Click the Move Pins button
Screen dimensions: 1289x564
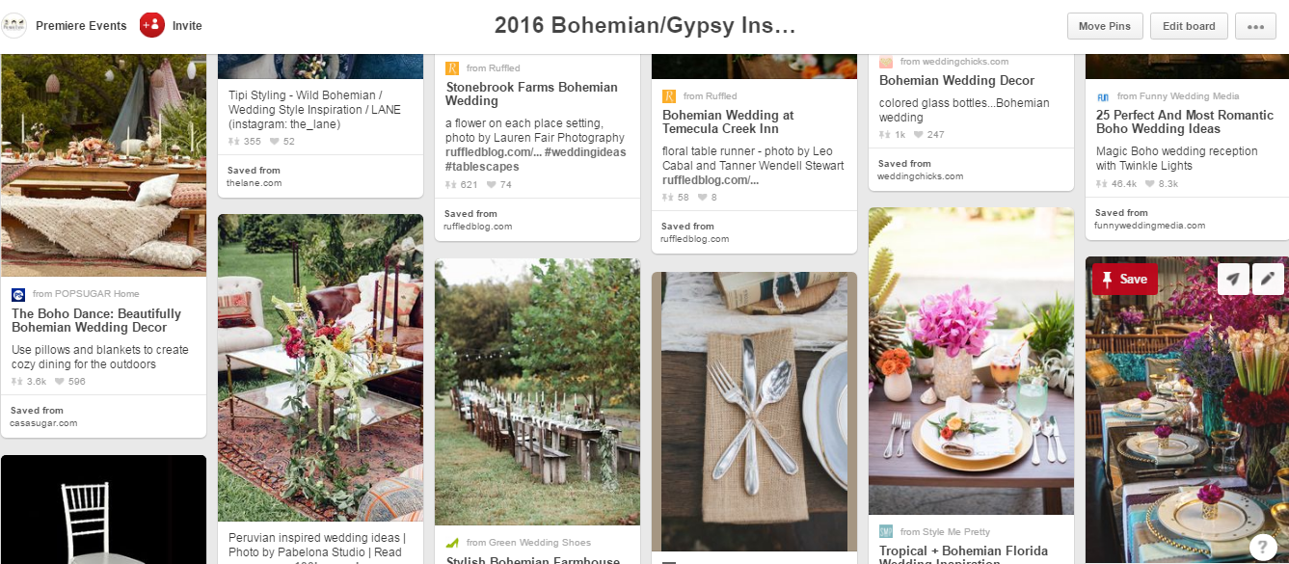point(1105,26)
